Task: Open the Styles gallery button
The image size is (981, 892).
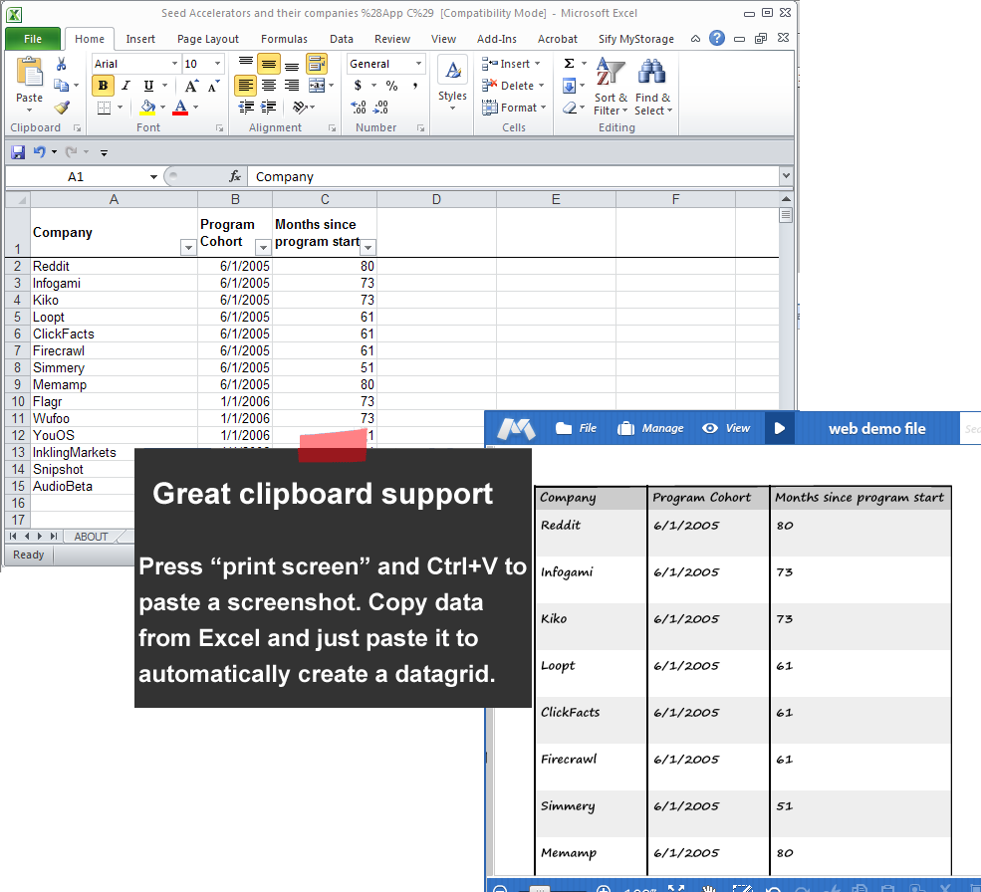Action: point(452,85)
